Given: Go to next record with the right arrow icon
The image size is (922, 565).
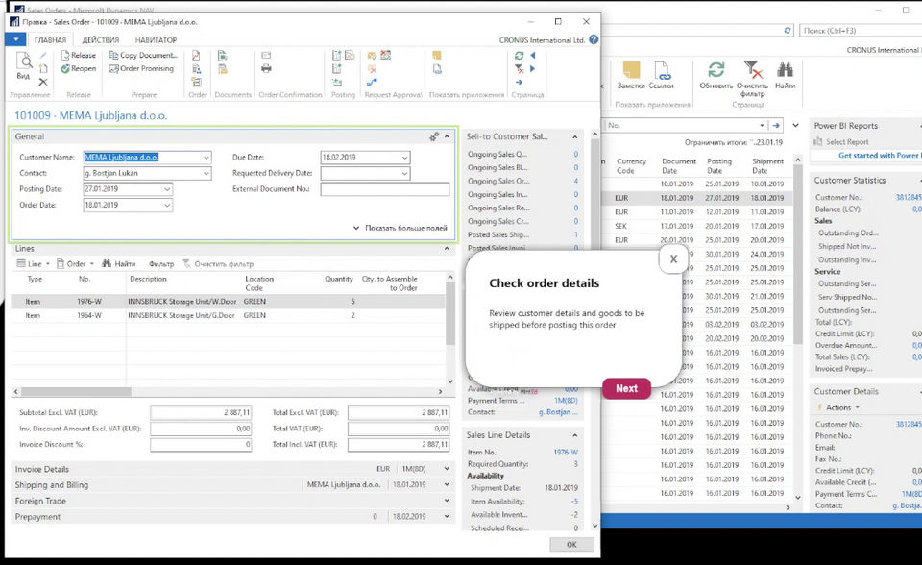Looking at the screenshot, I should (533, 69).
